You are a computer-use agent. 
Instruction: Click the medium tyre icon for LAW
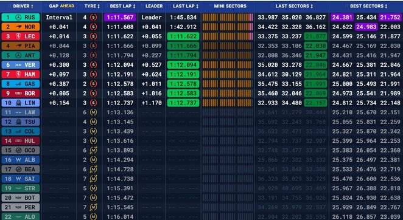pyautogui.click(x=94, y=112)
